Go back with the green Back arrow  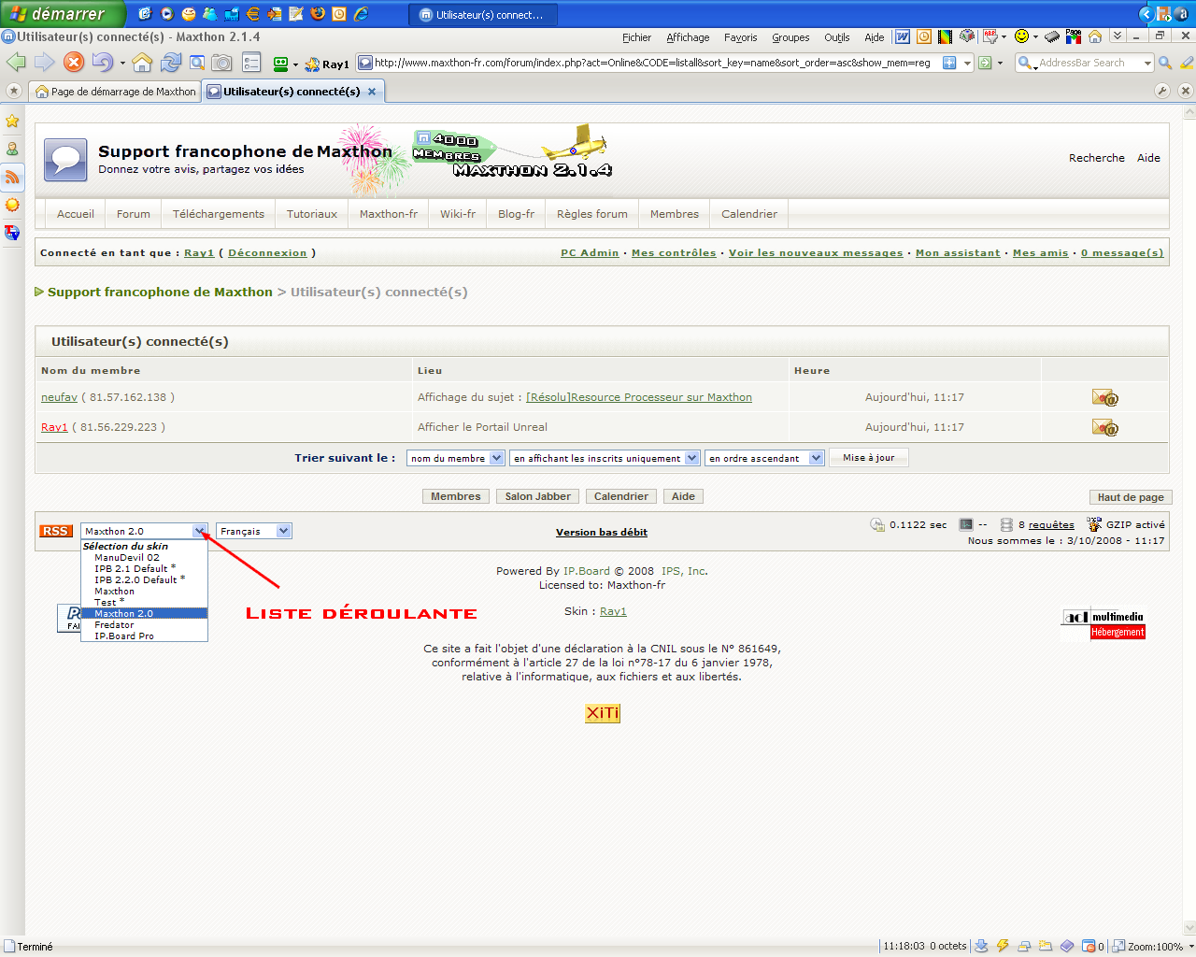click(16, 63)
